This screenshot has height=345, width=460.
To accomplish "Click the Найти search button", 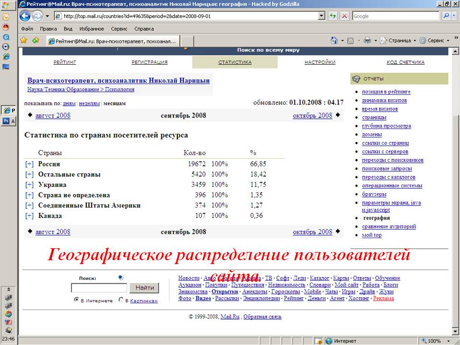I will point(144,288).
